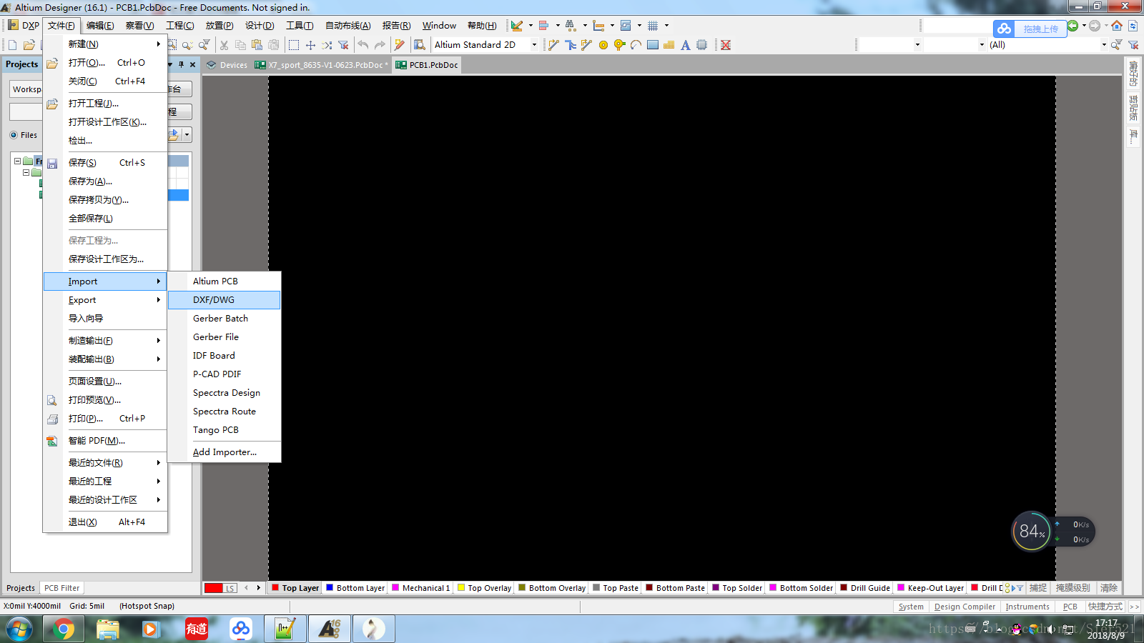This screenshot has width=1144, height=643.
Task: Click the open document folder toolbar icon
Action: click(29, 45)
